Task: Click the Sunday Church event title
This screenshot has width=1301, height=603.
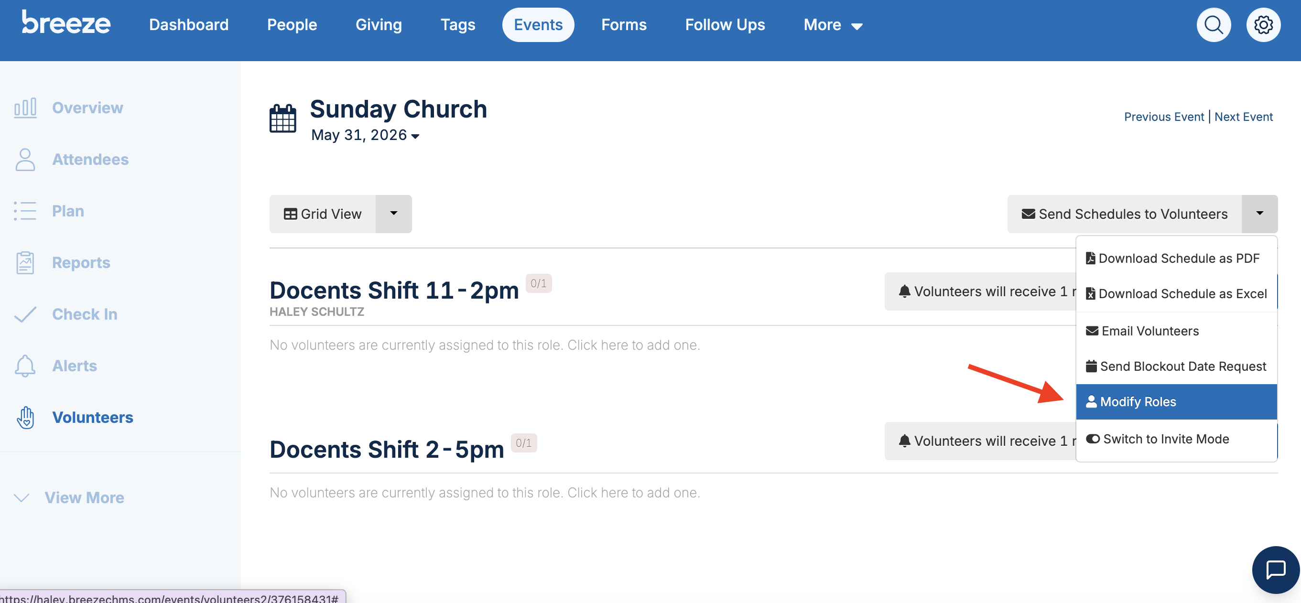Action: (399, 108)
